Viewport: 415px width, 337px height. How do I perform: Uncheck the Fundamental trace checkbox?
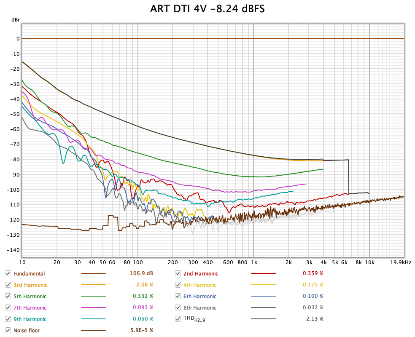click(x=8, y=273)
